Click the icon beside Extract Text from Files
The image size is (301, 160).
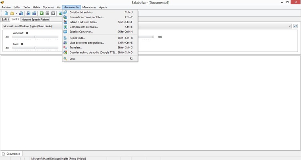65,22
